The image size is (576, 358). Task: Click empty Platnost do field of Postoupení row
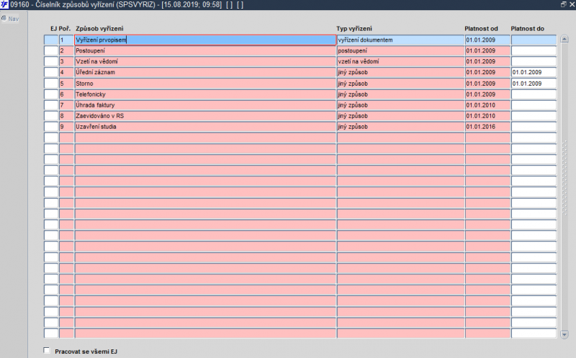(534, 50)
